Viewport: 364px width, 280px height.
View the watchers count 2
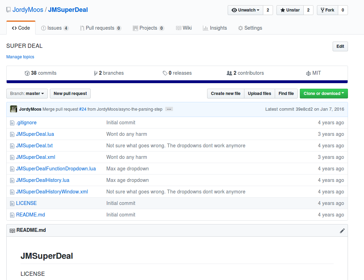pos(268,10)
